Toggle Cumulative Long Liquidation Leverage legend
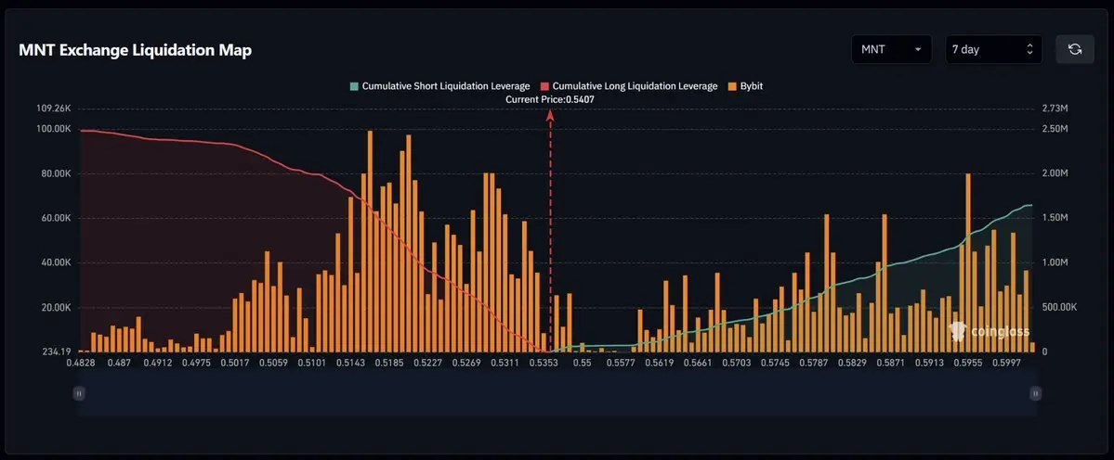Viewport: 1114px width, 460px height. (x=629, y=85)
